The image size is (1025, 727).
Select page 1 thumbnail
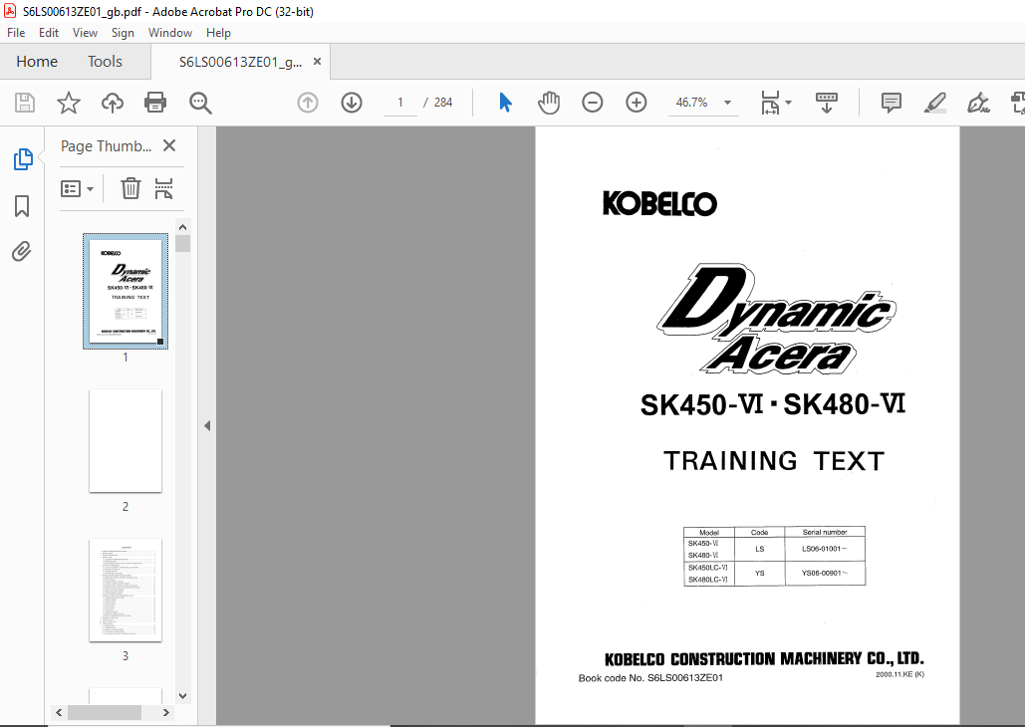coord(125,291)
